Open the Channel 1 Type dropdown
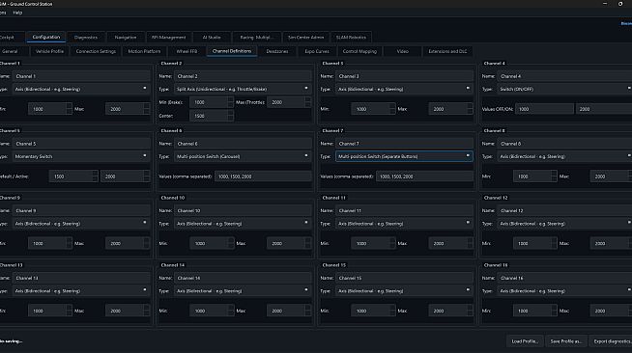This screenshot has height=353, width=632. [81, 89]
